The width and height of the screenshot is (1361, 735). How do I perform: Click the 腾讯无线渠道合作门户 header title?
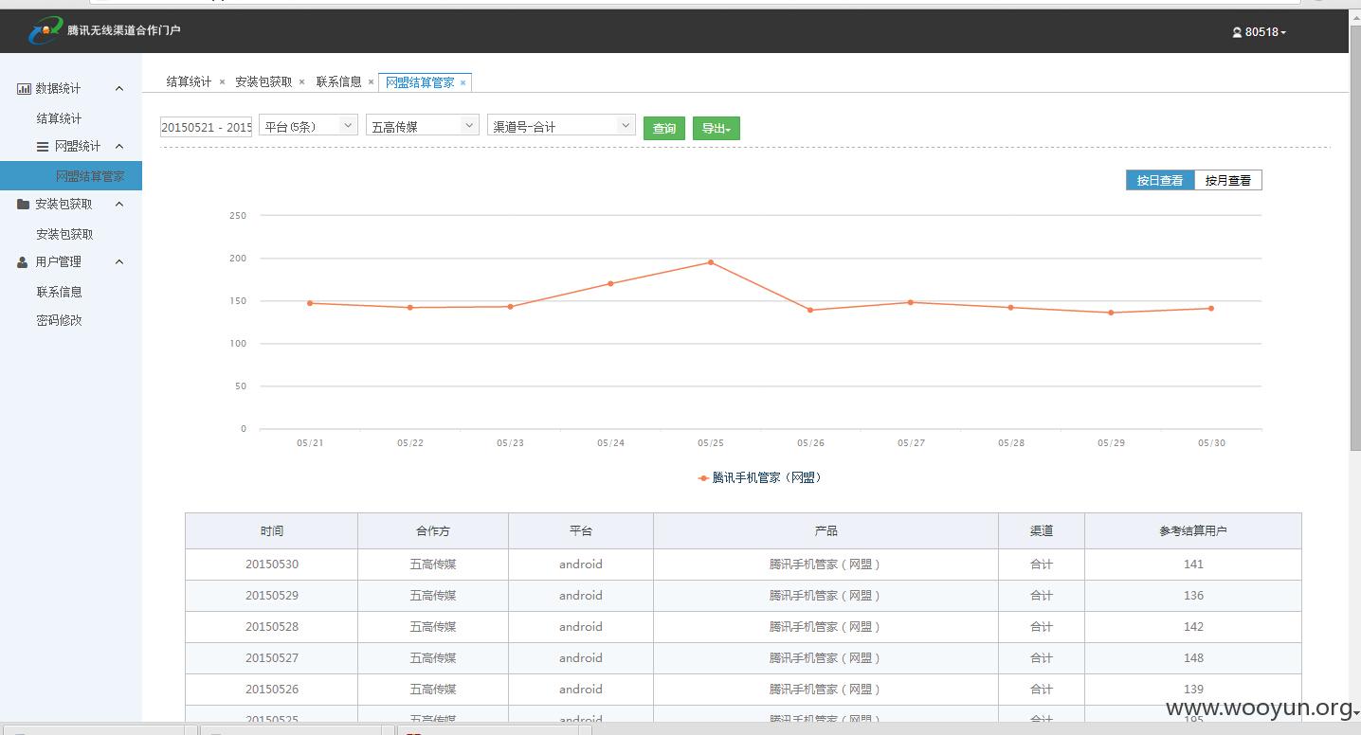click(123, 30)
